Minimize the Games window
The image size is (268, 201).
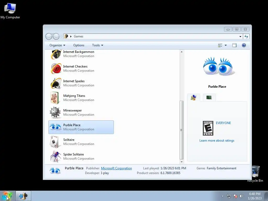228,29
